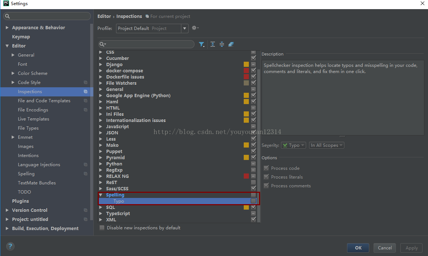Expand the JavaScript inspection group
This screenshot has height=256, width=428.
tap(101, 126)
